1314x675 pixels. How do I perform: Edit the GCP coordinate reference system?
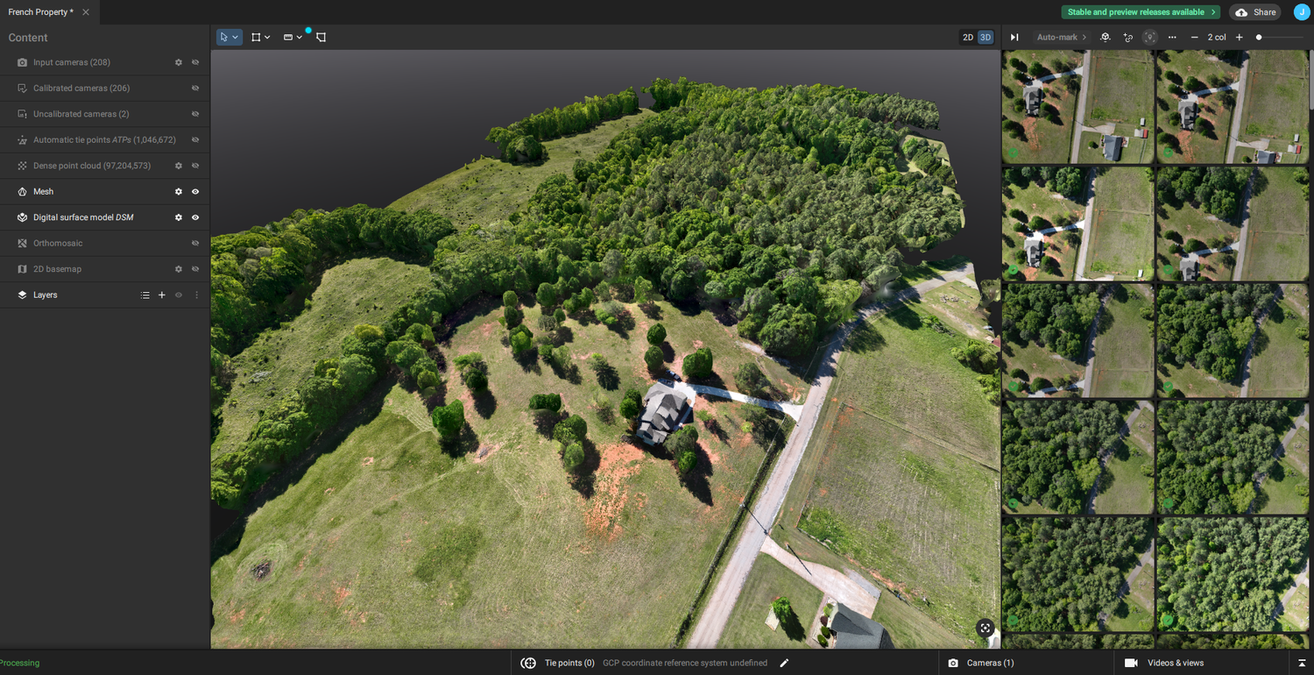pos(784,663)
